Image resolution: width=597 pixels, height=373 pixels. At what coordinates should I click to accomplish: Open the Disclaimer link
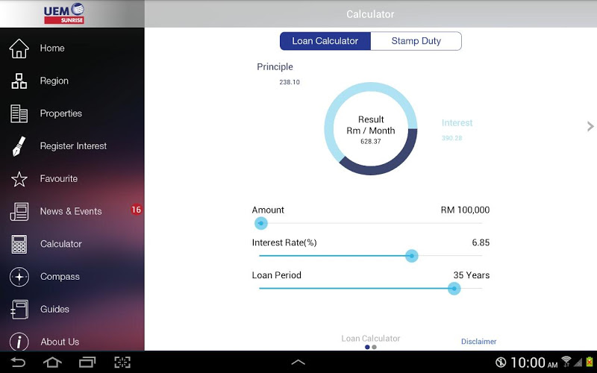478,342
